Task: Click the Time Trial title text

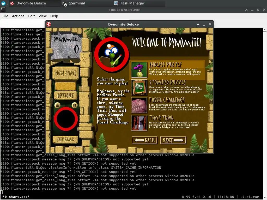Action: pos(161,118)
